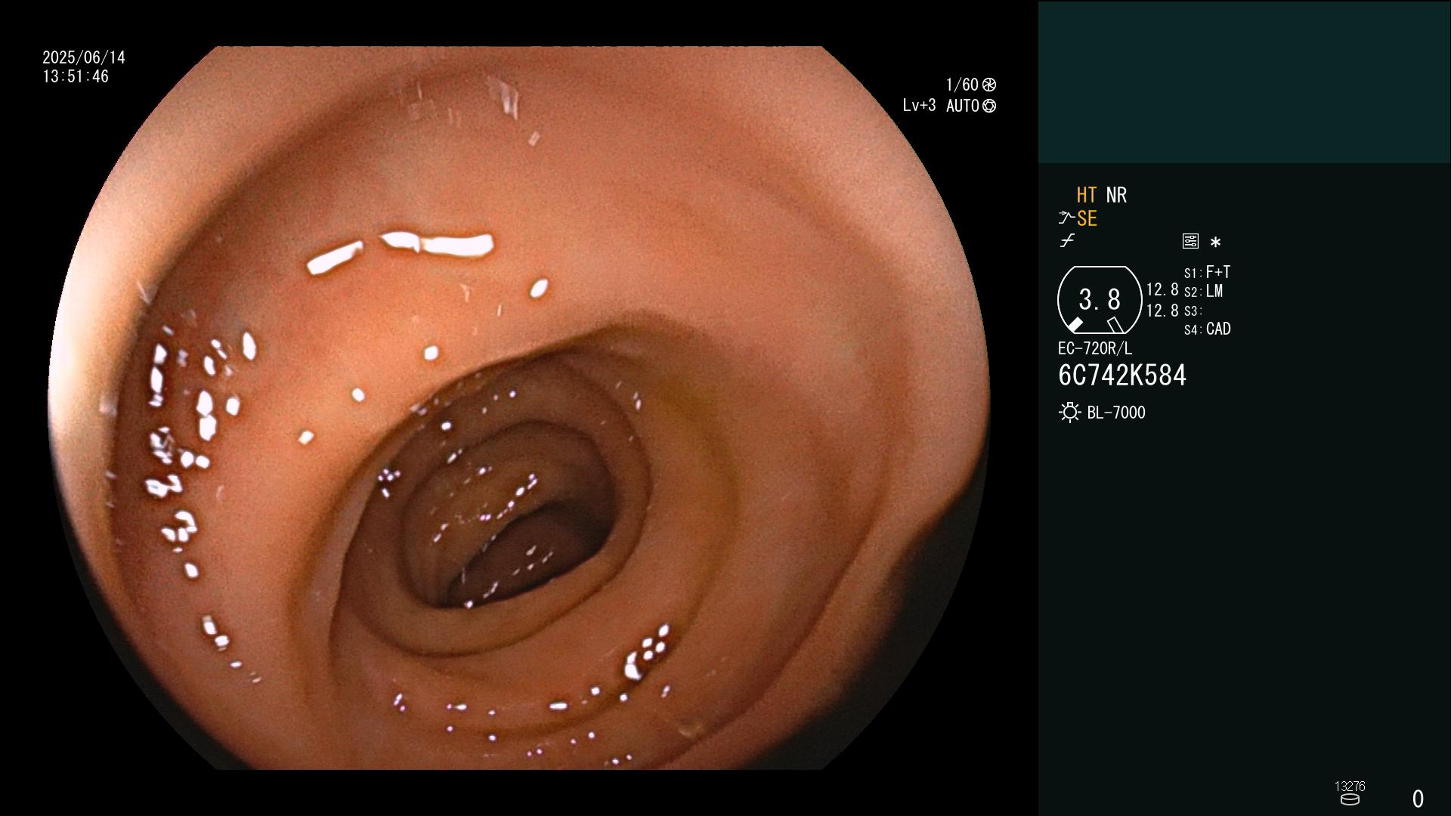Click the blank teal patient info panel

(1245, 82)
